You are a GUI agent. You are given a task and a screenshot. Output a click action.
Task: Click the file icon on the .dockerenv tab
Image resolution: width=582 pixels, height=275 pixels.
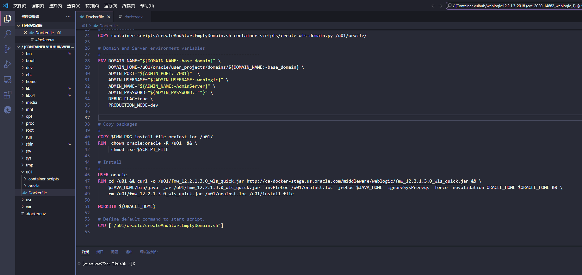[121, 17]
